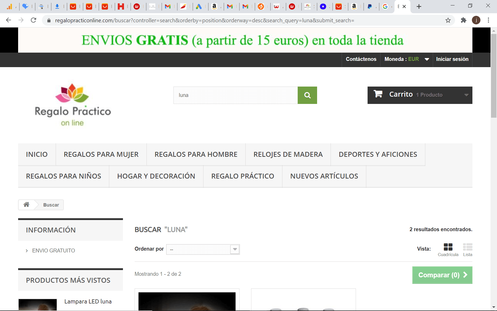
Task: Open the tab with the red H icon
Action: 121,6
